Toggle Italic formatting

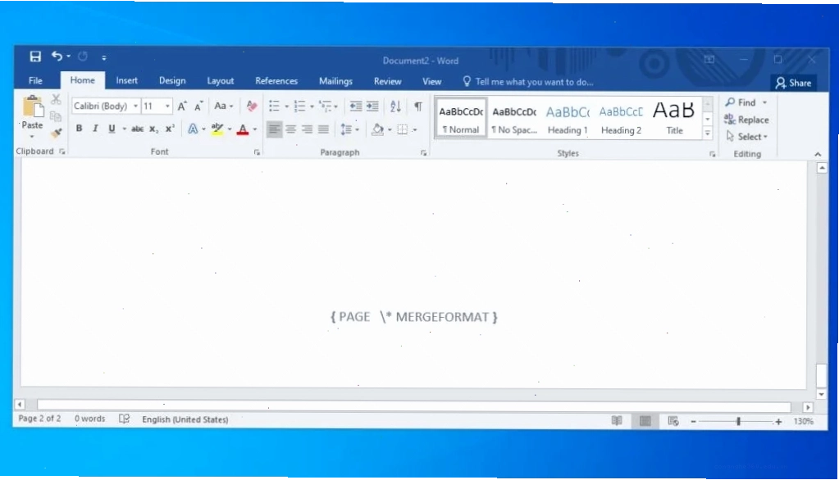[95, 129]
